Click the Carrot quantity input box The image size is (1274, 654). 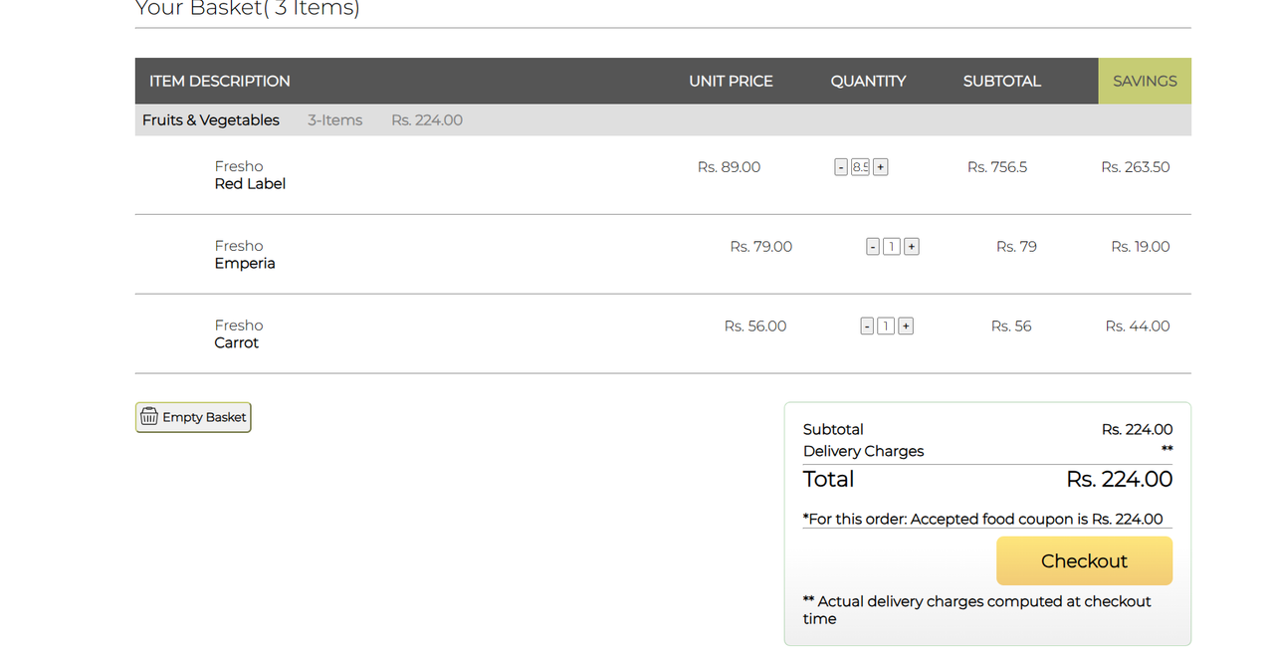pos(886,326)
